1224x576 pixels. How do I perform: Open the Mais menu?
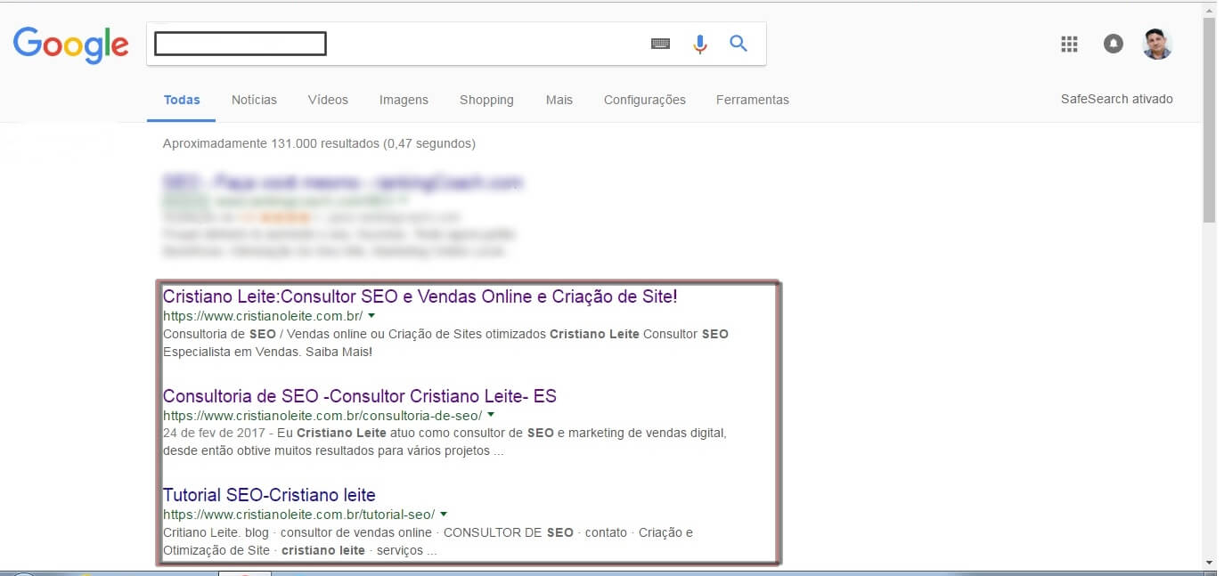pyautogui.click(x=559, y=100)
